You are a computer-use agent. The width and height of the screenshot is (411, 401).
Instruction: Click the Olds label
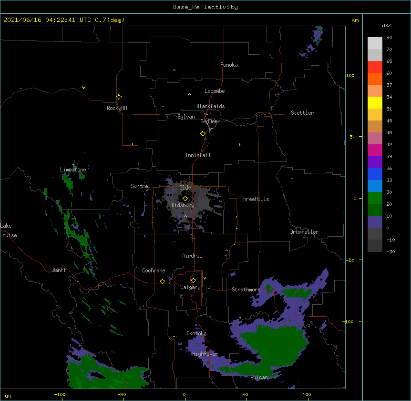185,188
